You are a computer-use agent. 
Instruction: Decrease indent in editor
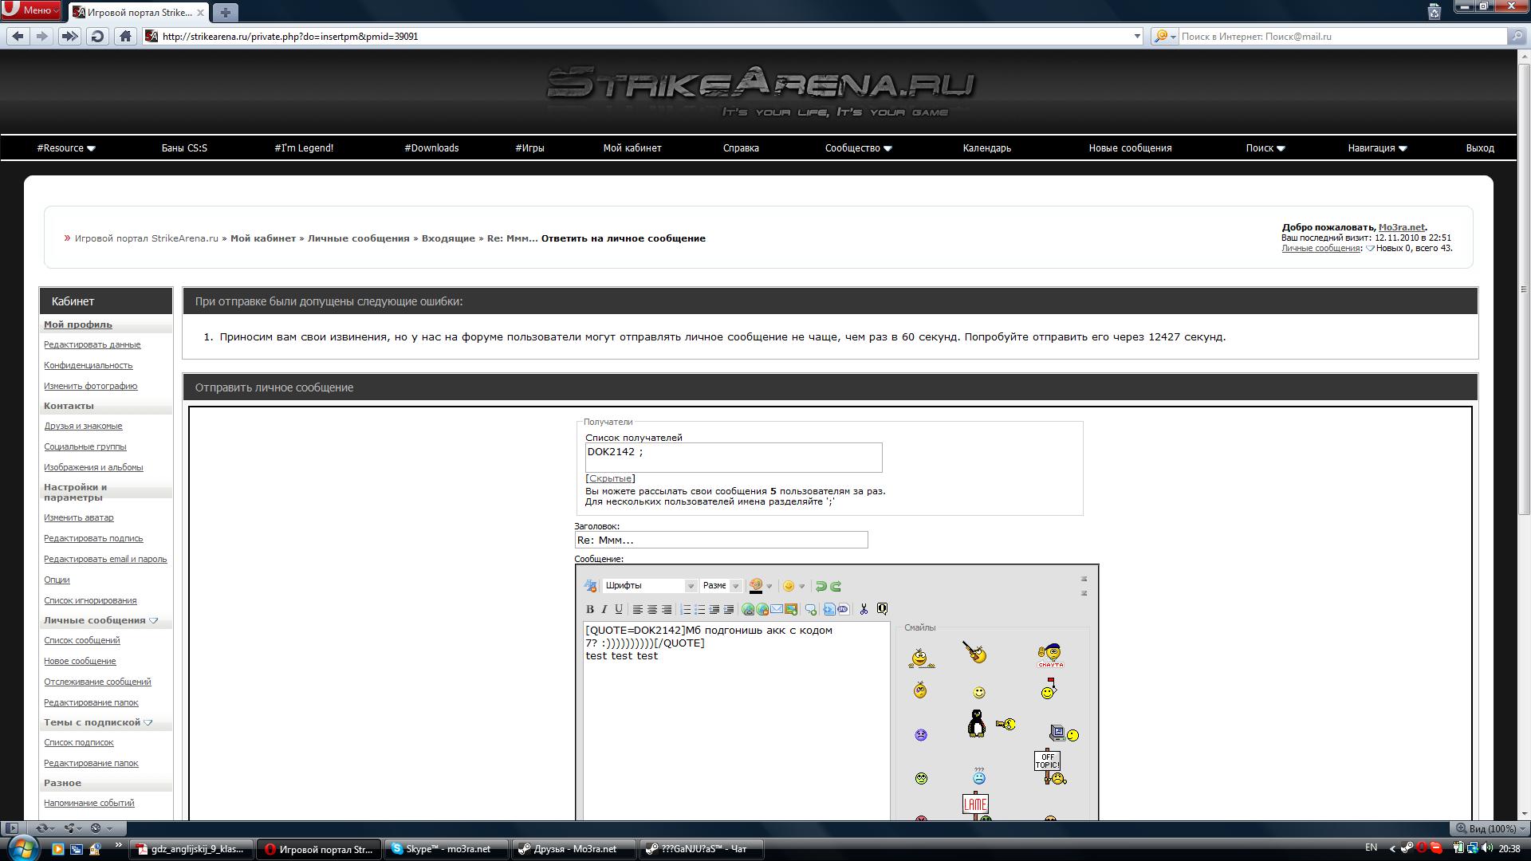(714, 609)
